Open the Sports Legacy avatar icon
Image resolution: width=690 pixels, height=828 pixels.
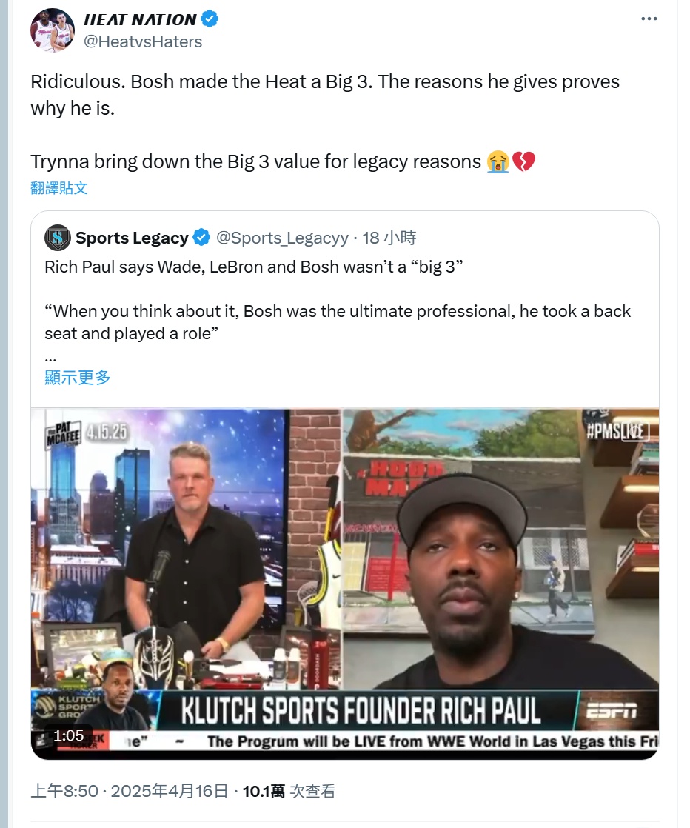coord(58,238)
